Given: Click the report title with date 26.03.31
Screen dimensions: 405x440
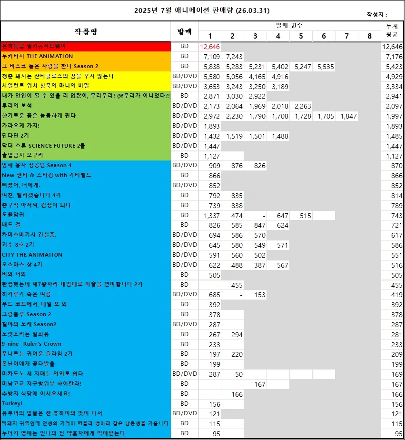Looking at the screenshot, I should 202,9.
